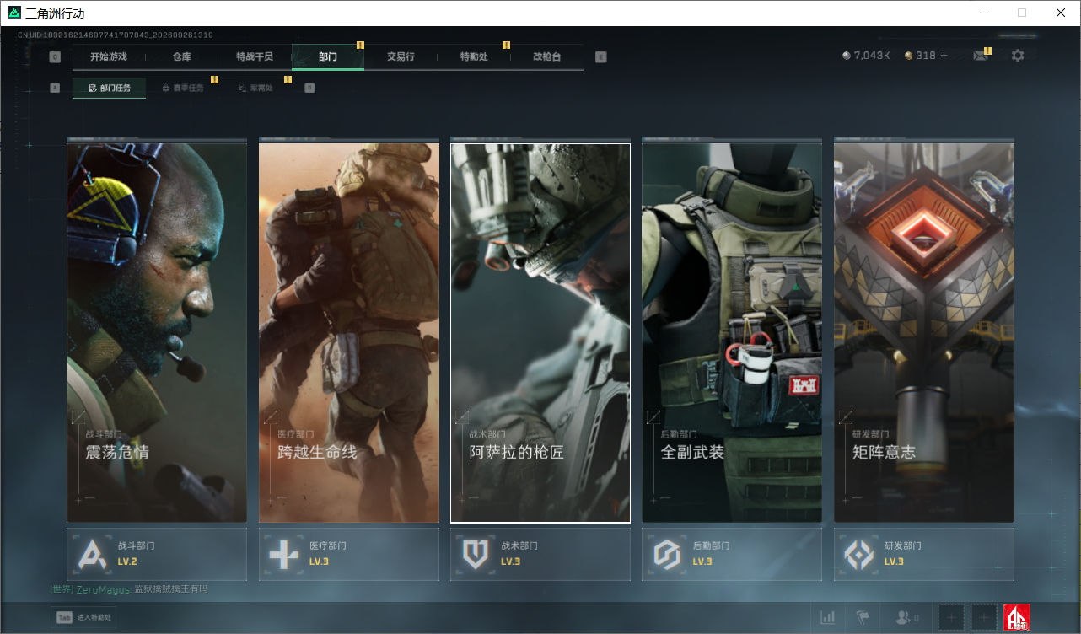Open the 震荡危情 mission card

[x=157, y=333]
